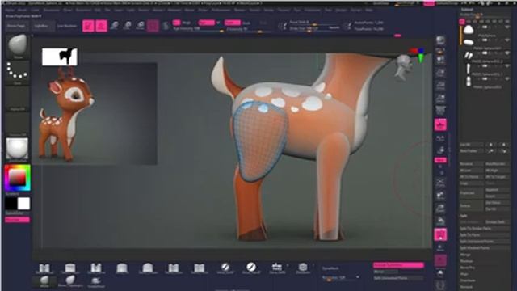Pick the first brush in bottom shelf

[44, 268]
